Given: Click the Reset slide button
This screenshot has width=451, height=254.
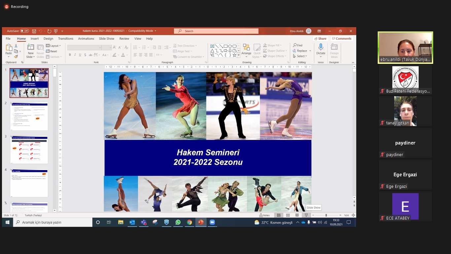Looking at the screenshot, I should click(x=52, y=51).
